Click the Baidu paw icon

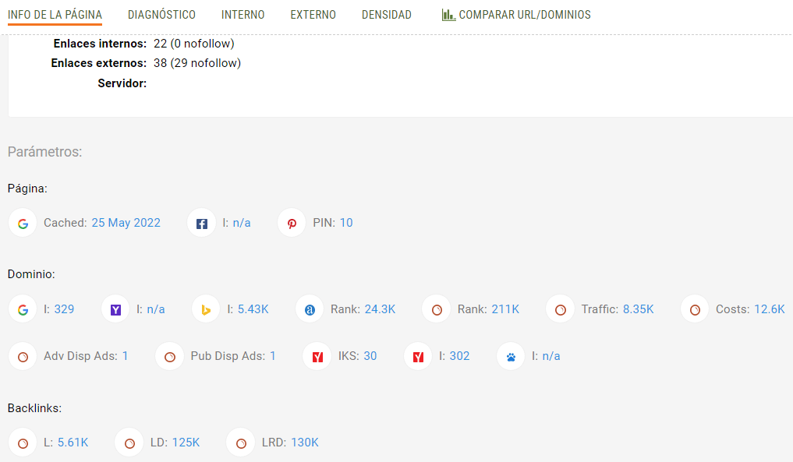point(511,357)
